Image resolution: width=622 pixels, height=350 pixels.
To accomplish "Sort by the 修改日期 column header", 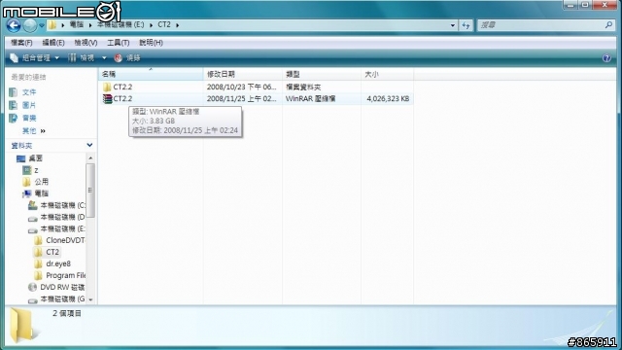I will (243, 74).
